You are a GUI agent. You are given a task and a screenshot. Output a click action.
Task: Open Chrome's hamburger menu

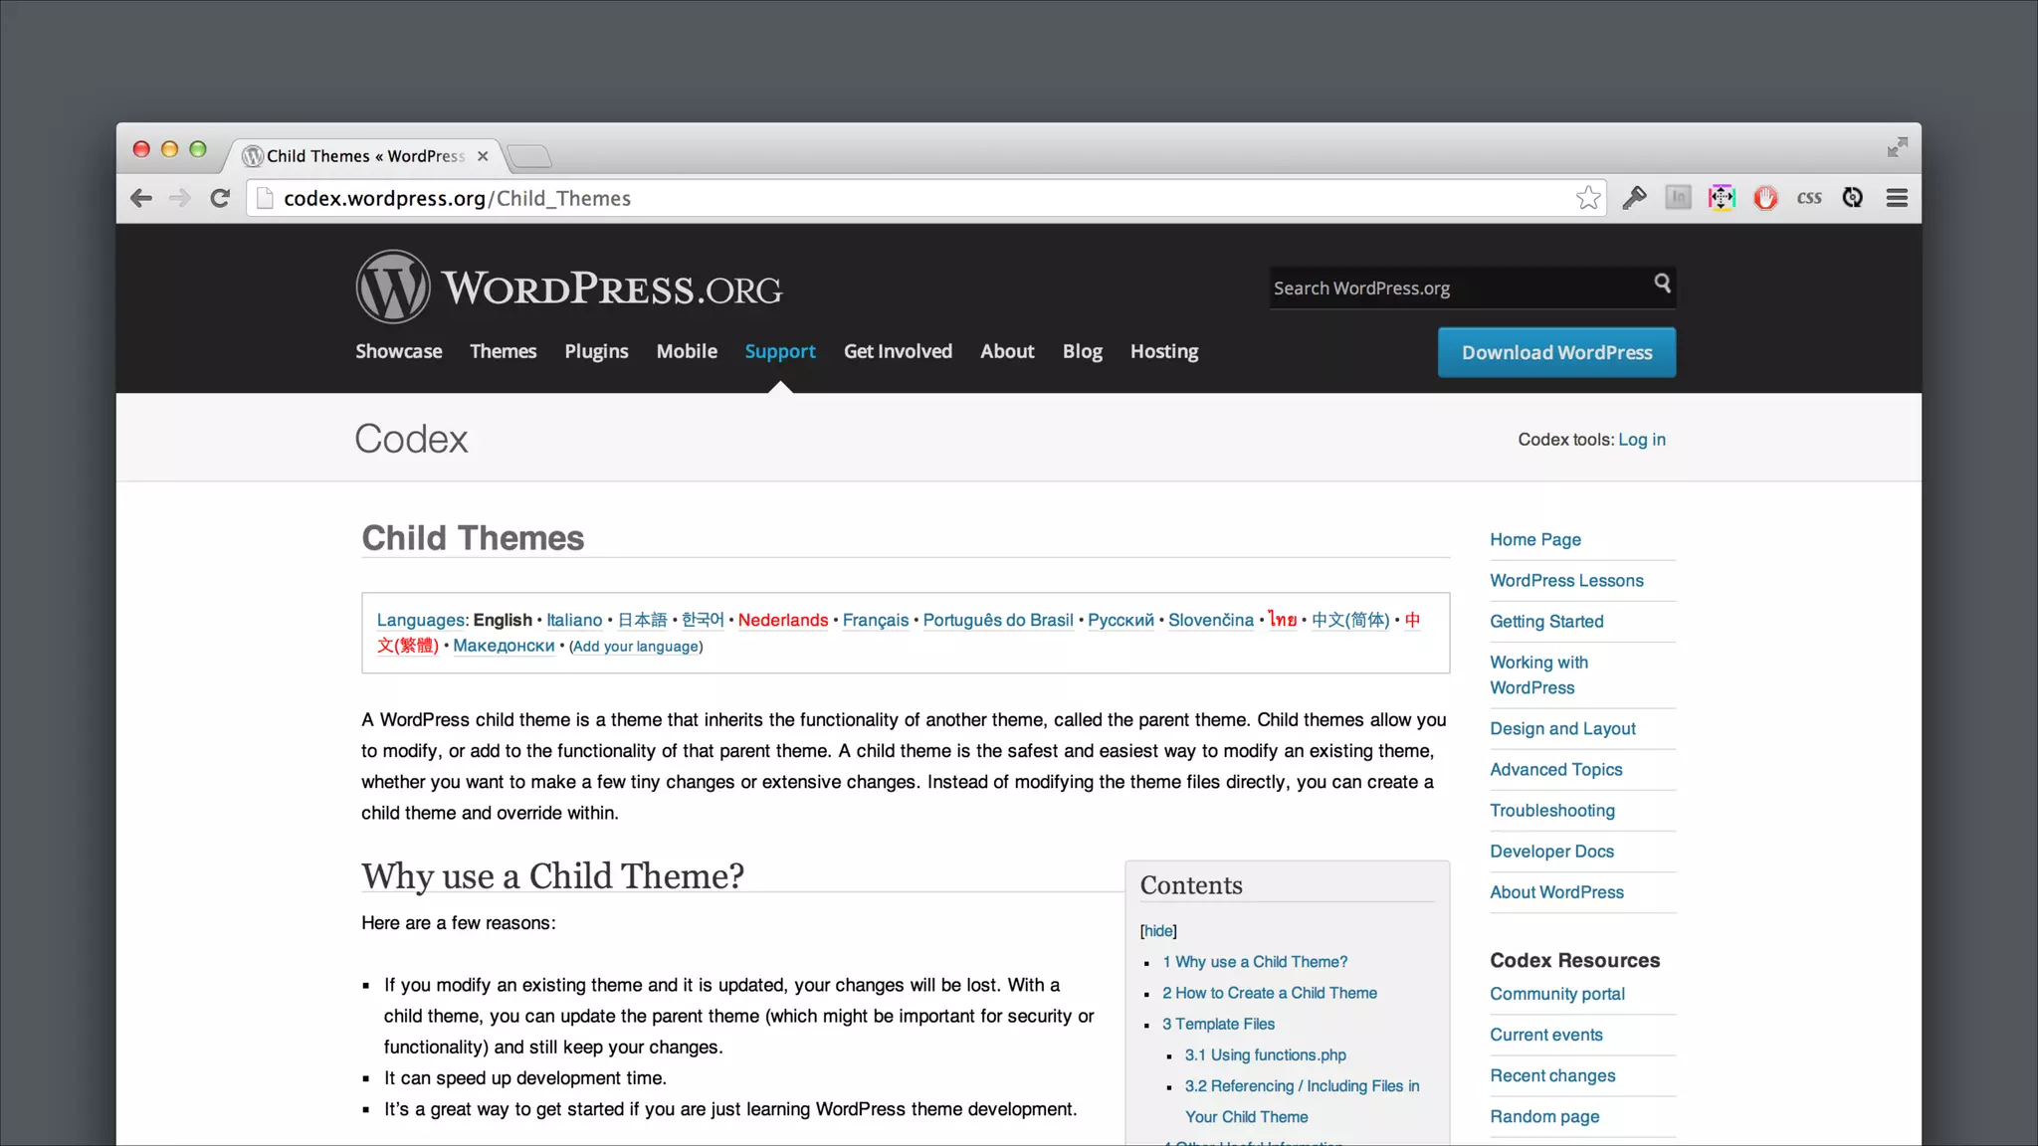[x=1897, y=198]
